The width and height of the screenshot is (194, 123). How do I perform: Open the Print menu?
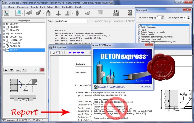(42, 7)
